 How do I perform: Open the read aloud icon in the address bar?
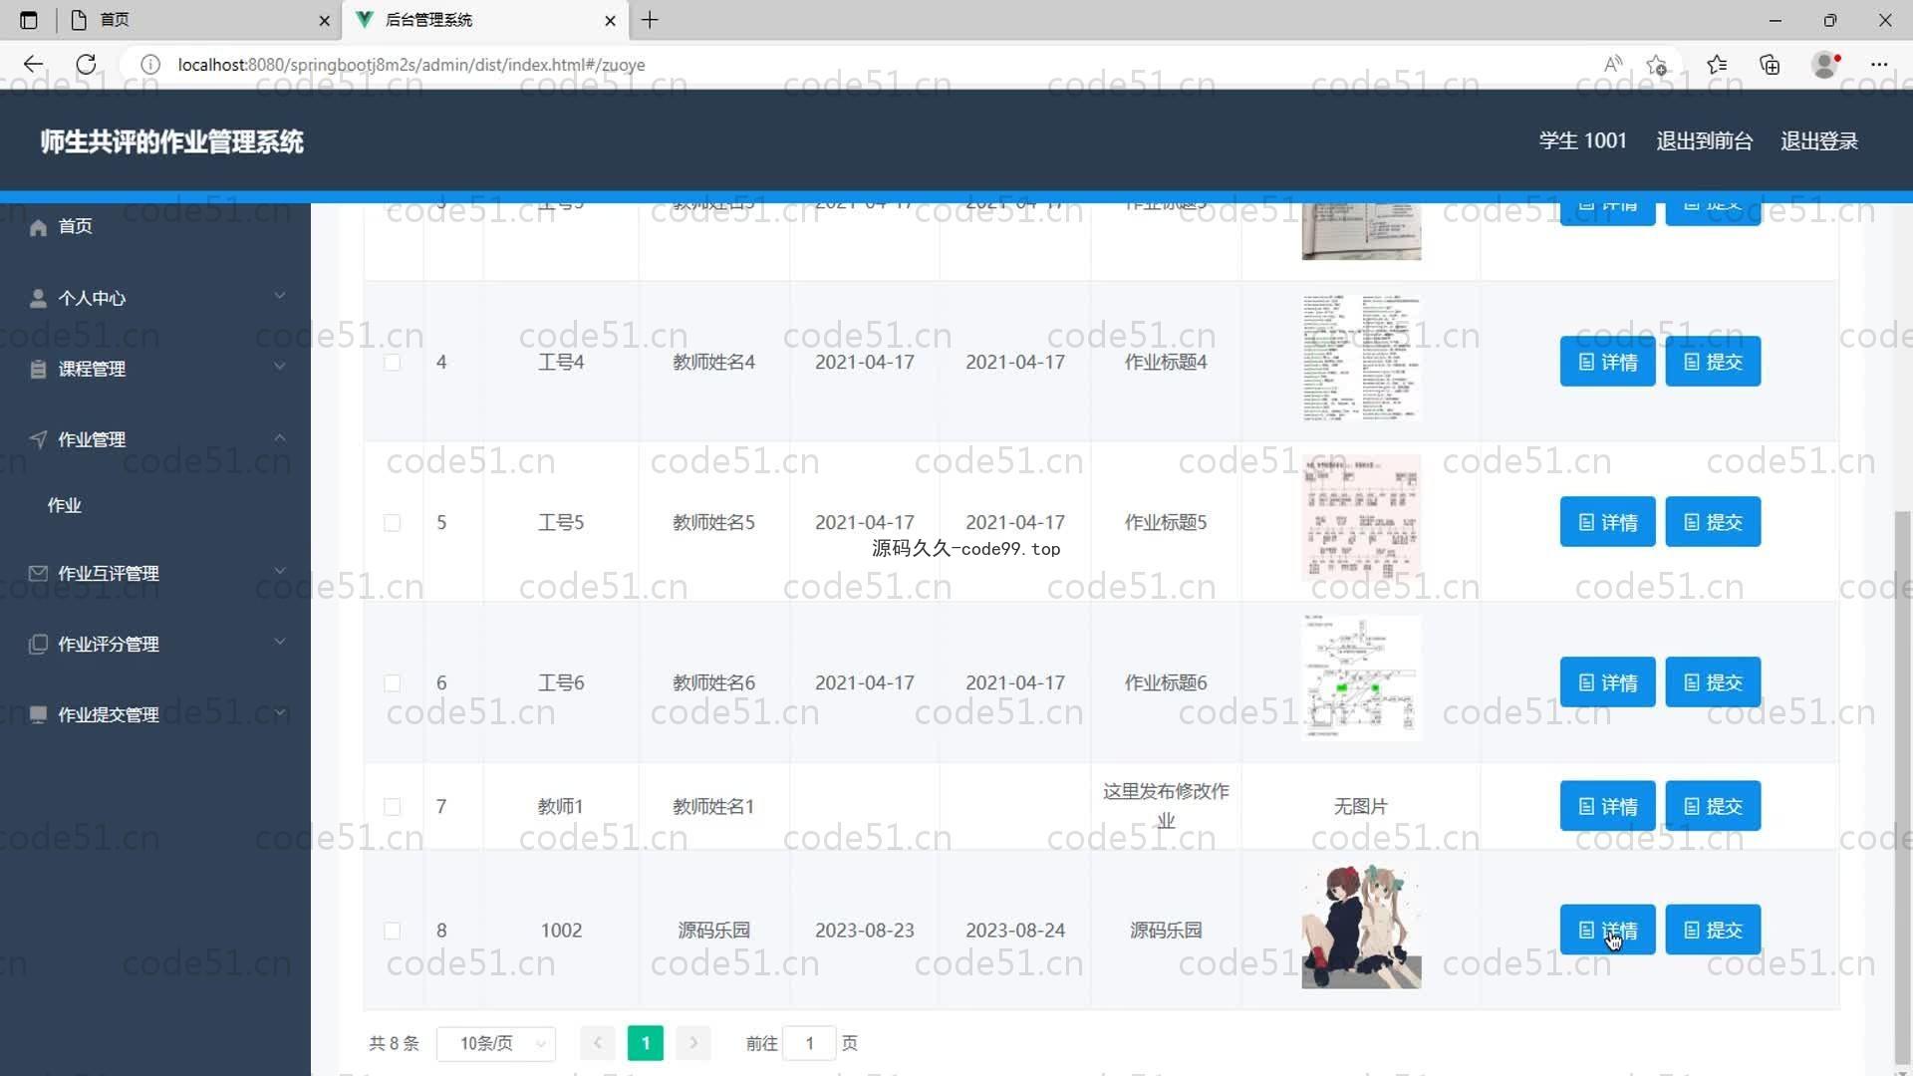(x=1613, y=65)
